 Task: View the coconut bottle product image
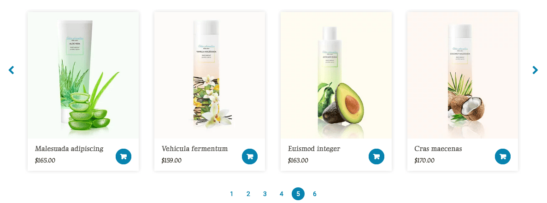[463, 75]
